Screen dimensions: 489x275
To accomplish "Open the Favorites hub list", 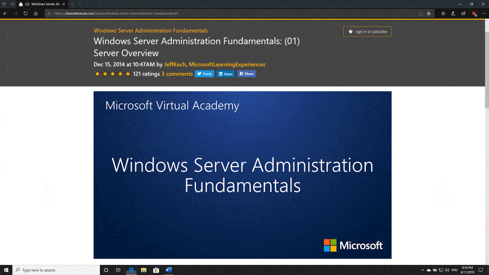I will [443, 14].
